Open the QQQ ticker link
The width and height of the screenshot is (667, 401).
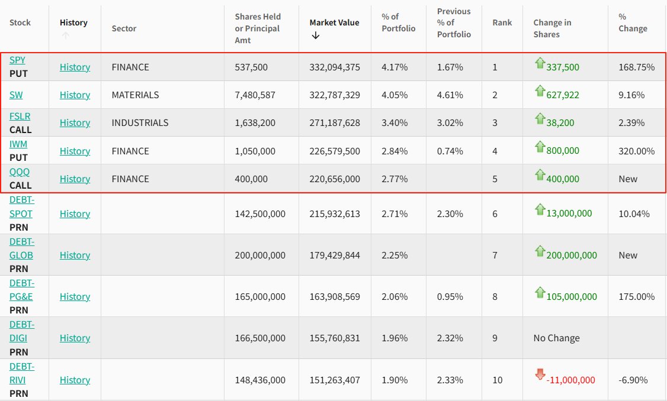pyautogui.click(x=20, y=172)
